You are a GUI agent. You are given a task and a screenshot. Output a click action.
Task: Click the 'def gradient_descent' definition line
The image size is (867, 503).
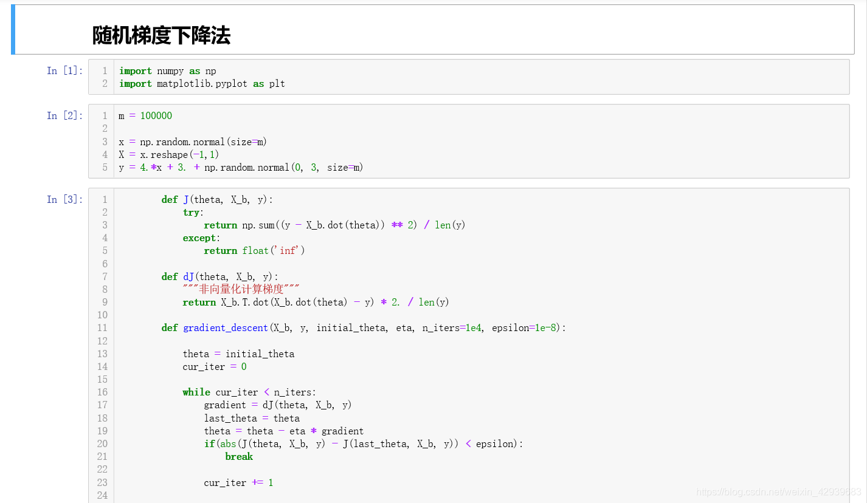(x=364, y=327)
